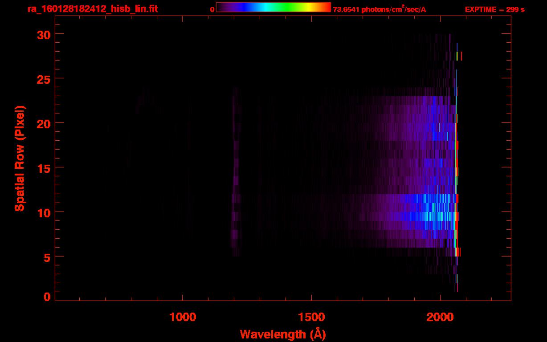The width and height of the screenshot is (547, 342).
Task: Click the 2000 wavelength tick label
Action: coord(440,317)
